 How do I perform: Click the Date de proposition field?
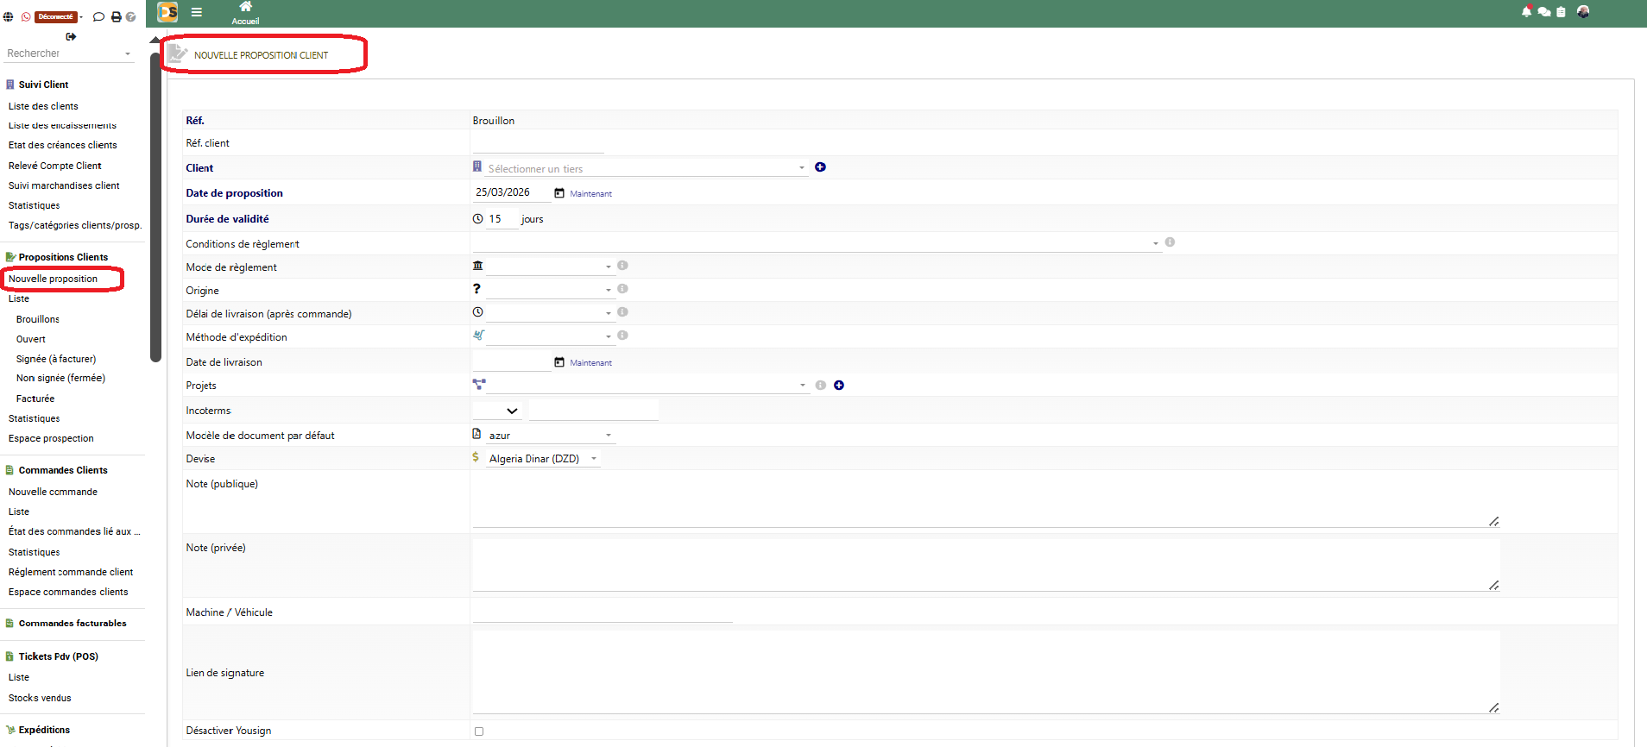coord(511,192)
